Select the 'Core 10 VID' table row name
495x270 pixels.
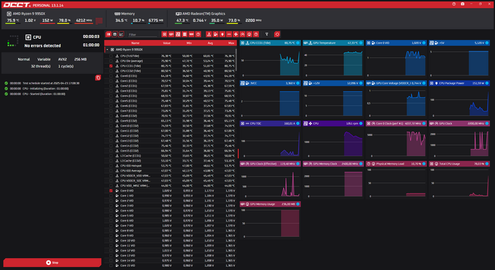(128, 240)
